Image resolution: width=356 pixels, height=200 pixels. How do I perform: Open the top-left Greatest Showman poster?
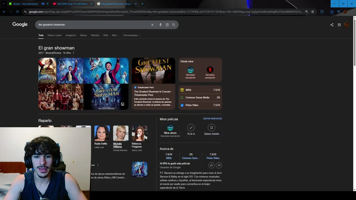point(47,71)
